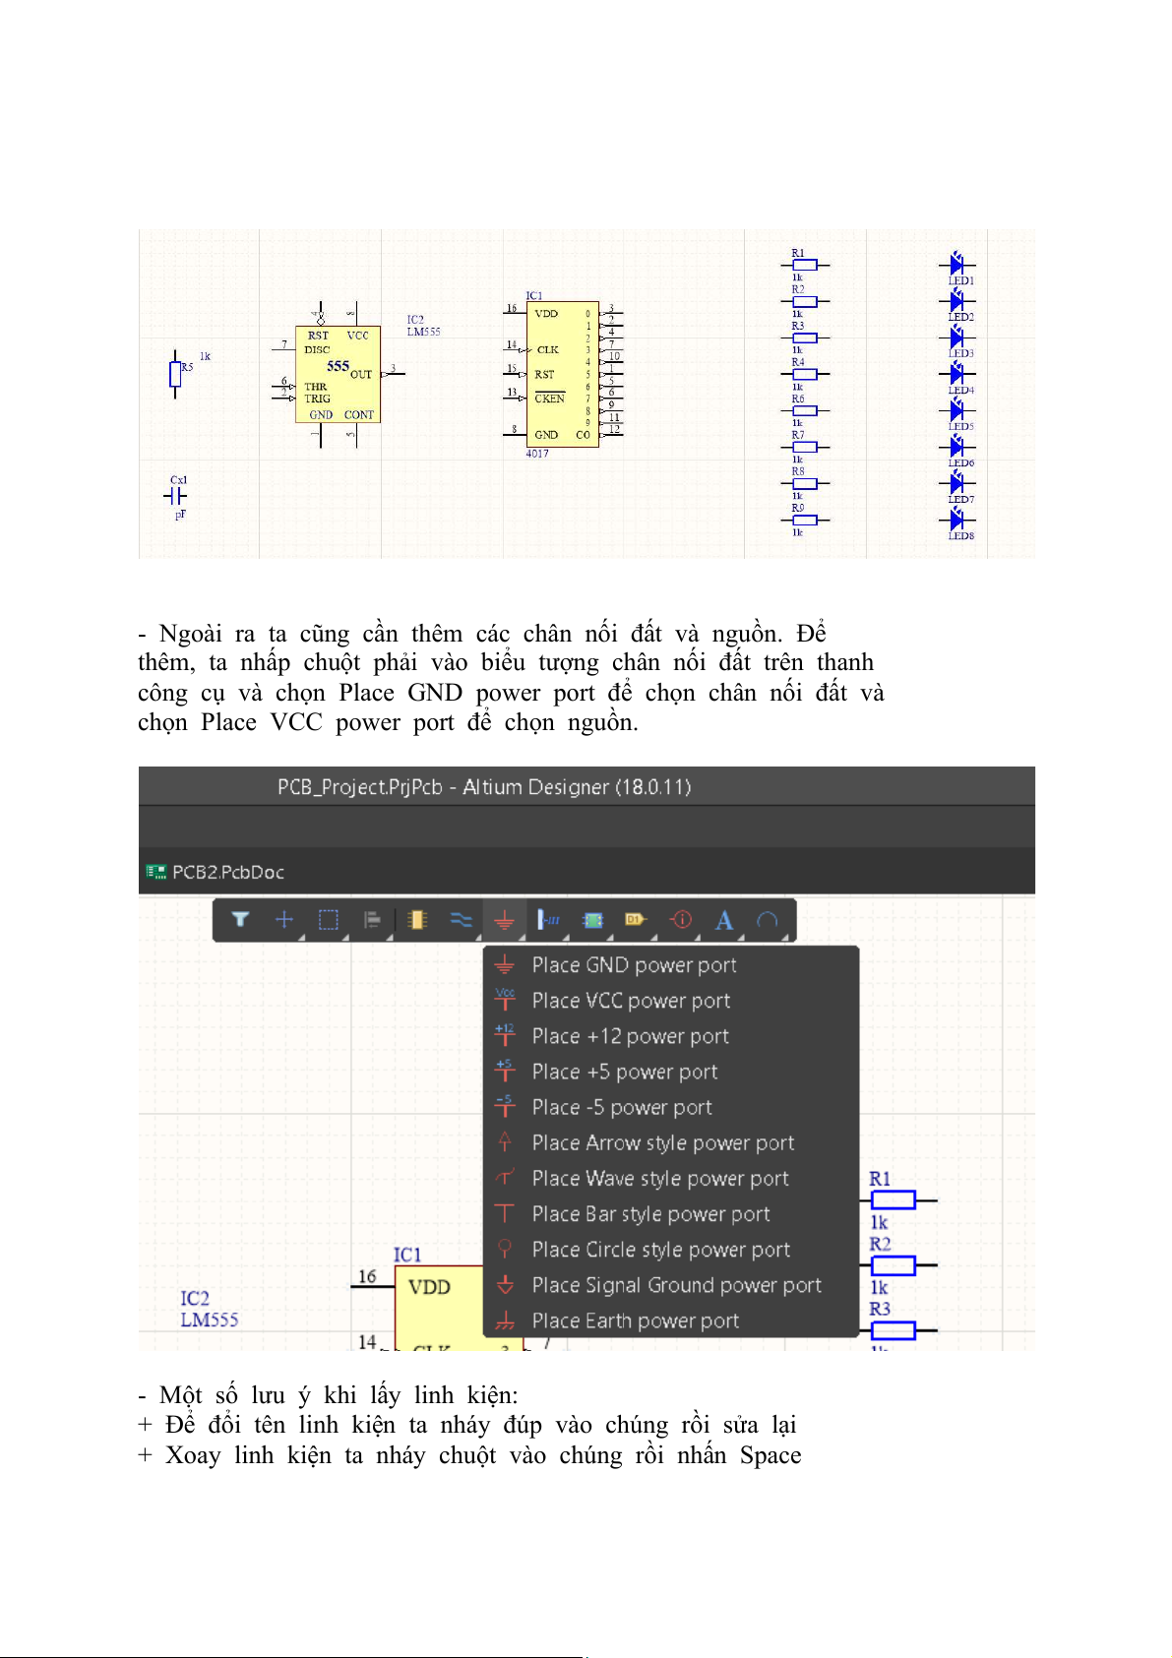Pick Place Signal Ground power port

pos(676,1285)
